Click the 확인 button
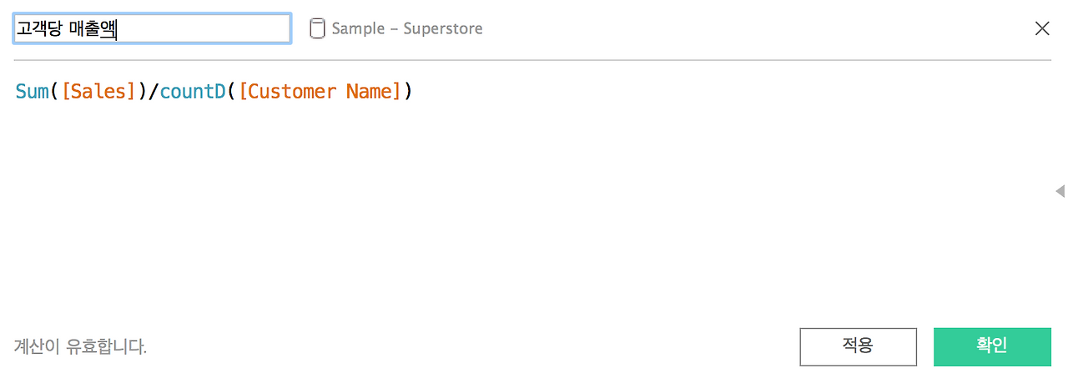The width and height of the screenshot is (1068, 383). (x=991, y=346)
